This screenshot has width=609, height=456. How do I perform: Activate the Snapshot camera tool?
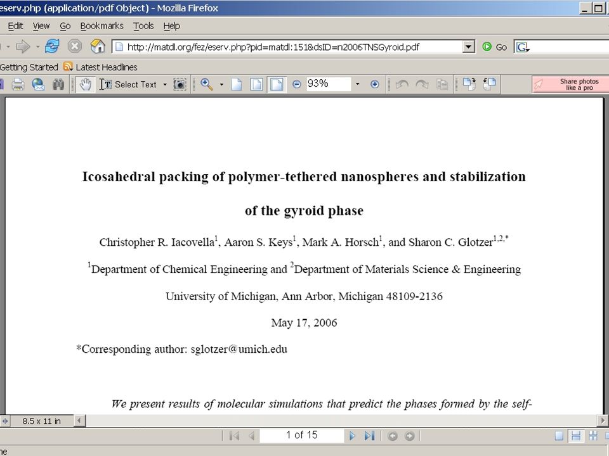(x=180, y=84)
